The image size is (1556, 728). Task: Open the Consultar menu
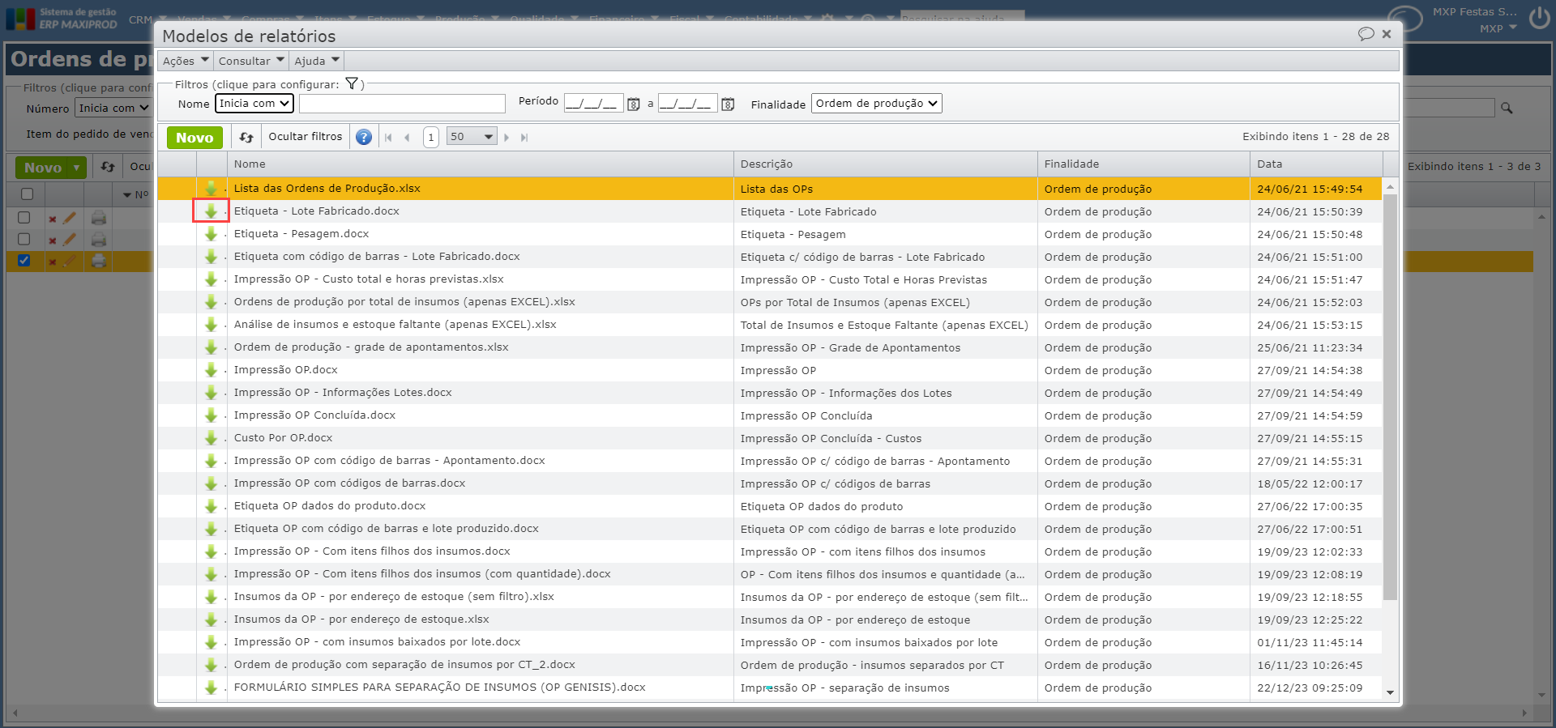pyautogui.click(x=251, y=61)
